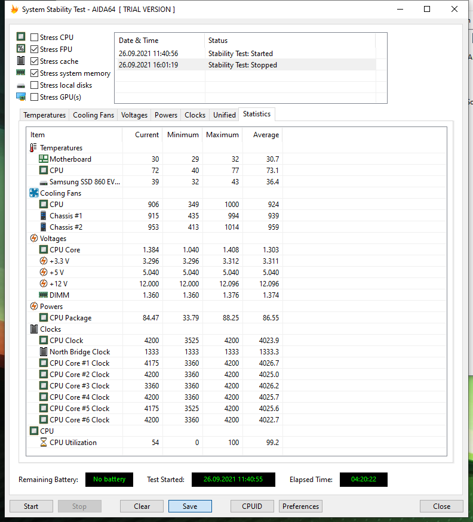Click the DIMM memory module icon
473x522 pixels.
coord(44,295)
